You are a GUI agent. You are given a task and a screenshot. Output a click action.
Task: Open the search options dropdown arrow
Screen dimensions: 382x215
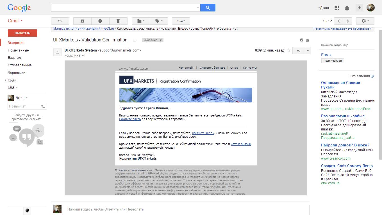point(198,8)
